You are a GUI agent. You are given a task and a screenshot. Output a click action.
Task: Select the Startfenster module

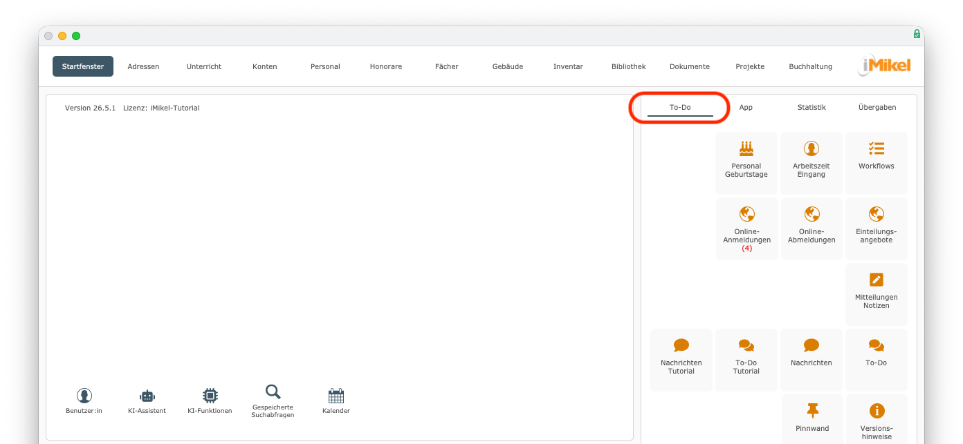click(x=83, y=66)
